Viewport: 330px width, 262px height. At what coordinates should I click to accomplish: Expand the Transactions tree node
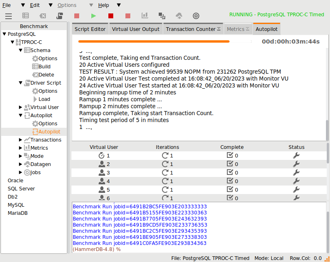[20, 140]
